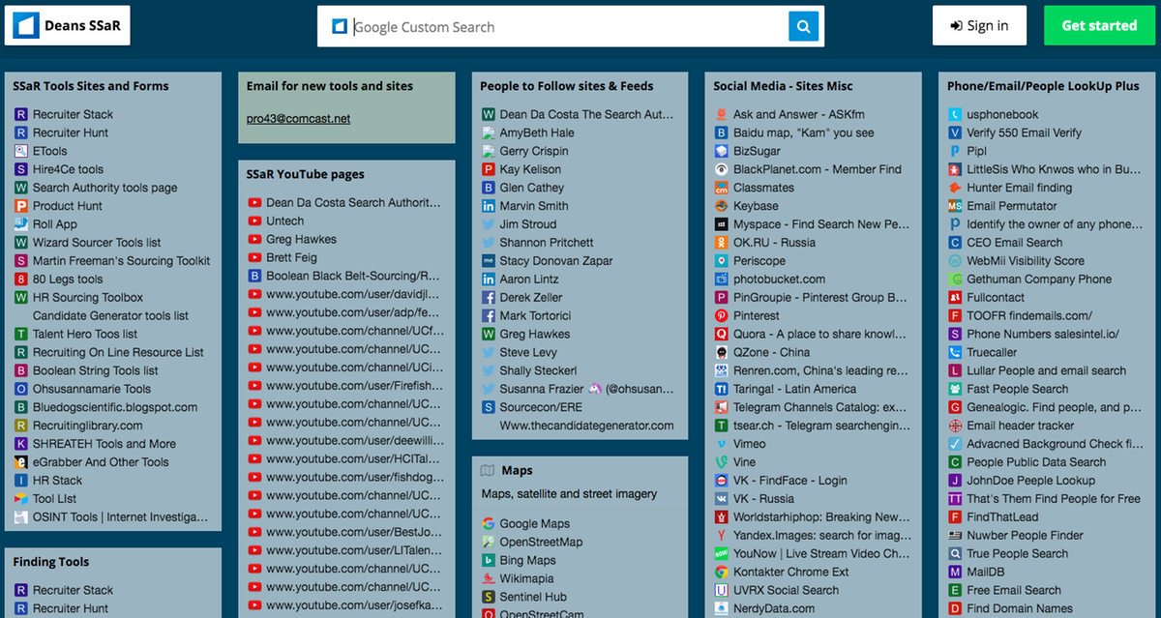Viewport: 1161px width, 618px height.
Task: Open Talent Hero Toos list link
Action: click(85, 335)
